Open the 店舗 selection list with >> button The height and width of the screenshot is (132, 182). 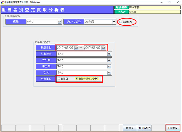[59, 22]
